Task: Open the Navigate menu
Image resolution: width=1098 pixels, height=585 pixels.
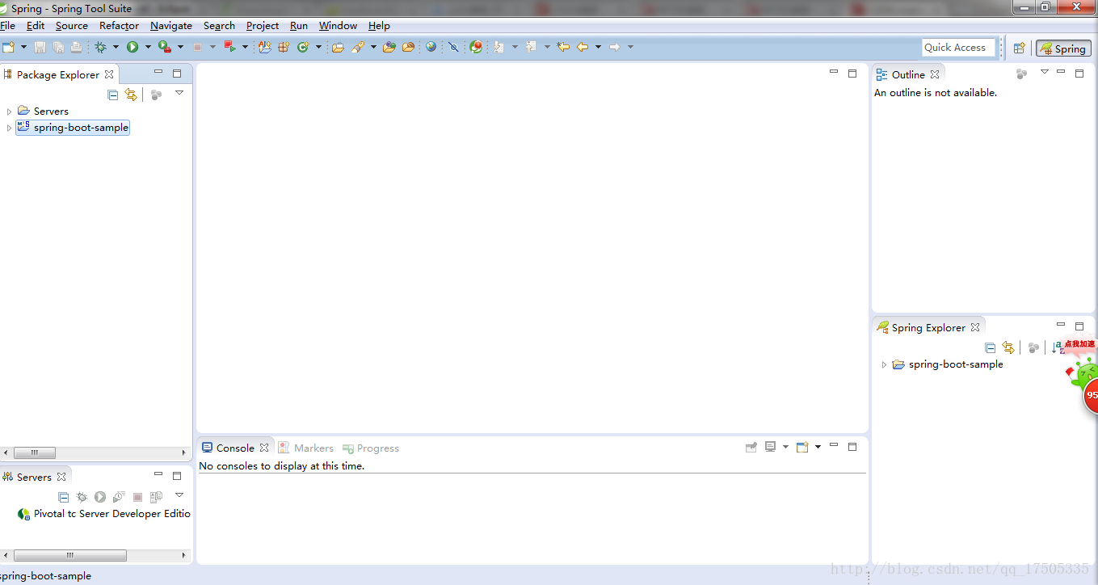Action: pos(171,26)
